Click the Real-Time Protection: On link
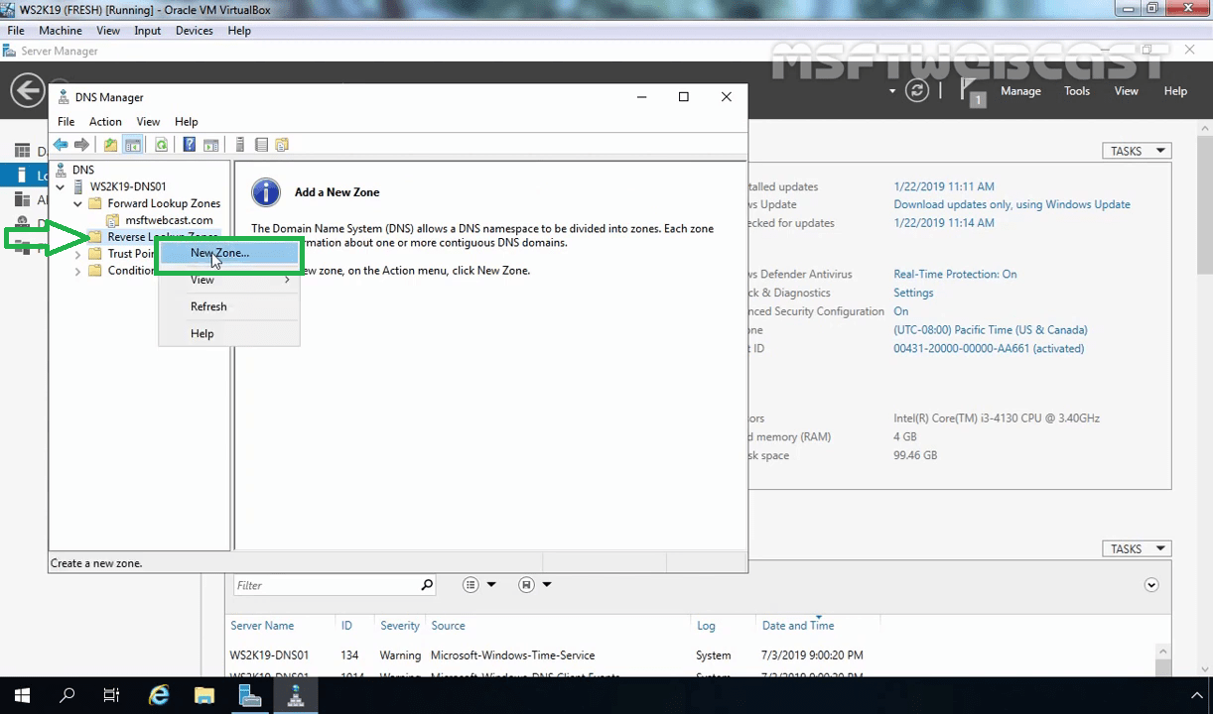Image resolution: width=1213 pixels, height=714 pixels. pos(955,274)
